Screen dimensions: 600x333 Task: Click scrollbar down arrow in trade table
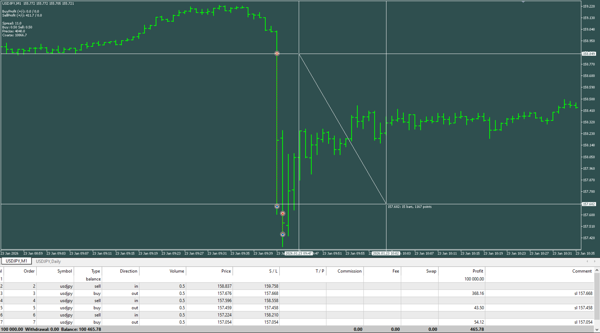pos(597,329)
